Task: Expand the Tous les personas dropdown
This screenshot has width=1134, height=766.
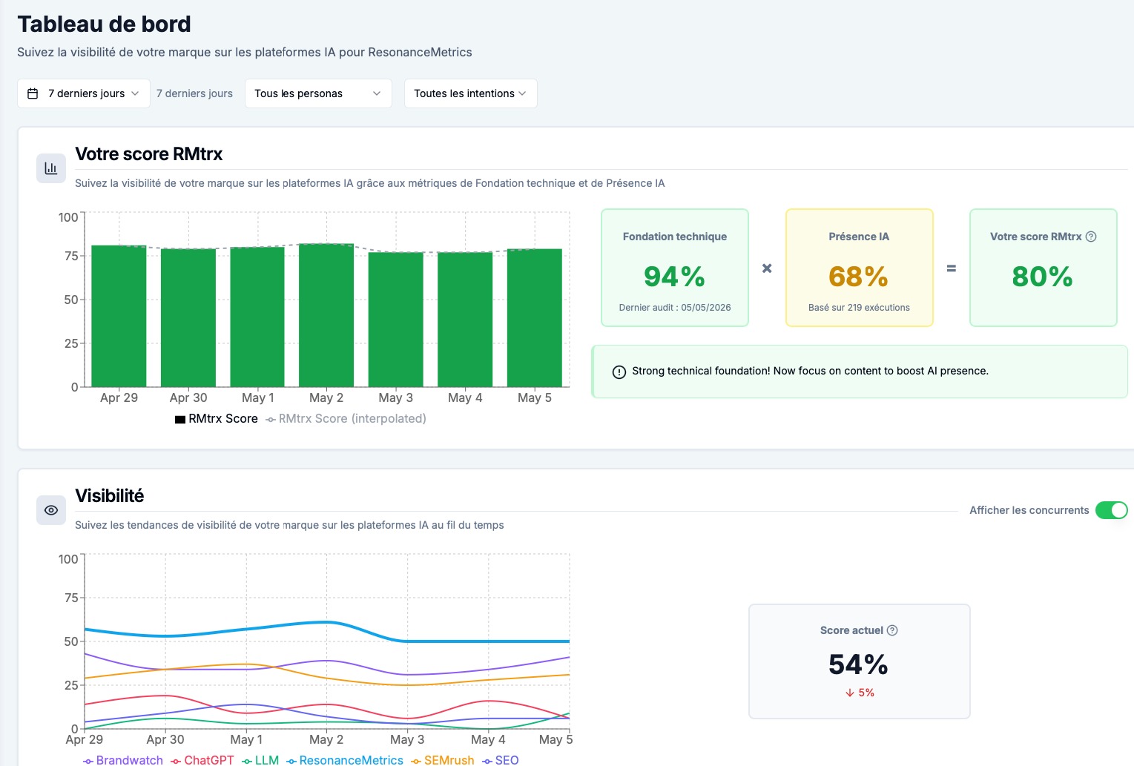Action: 318,93
